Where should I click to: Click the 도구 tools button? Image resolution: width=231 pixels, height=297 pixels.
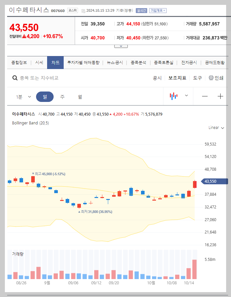click(x=197, y=78)
